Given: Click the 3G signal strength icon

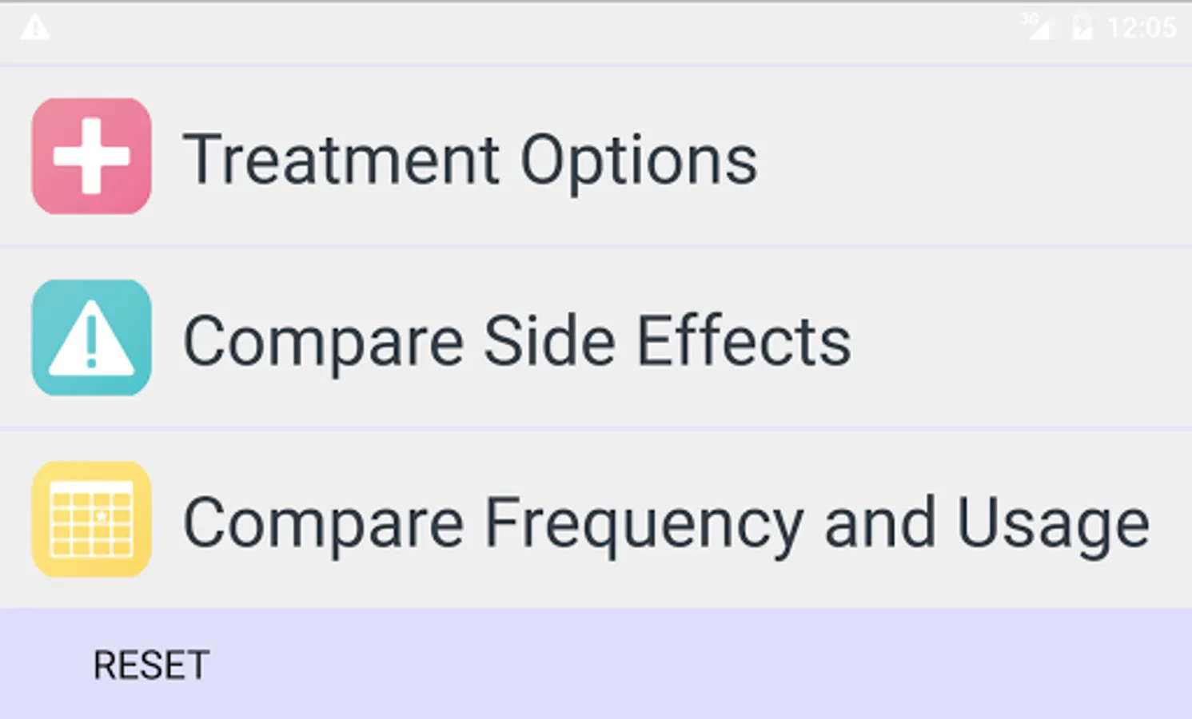Looking at the screenshot, I should (1036, 27).
